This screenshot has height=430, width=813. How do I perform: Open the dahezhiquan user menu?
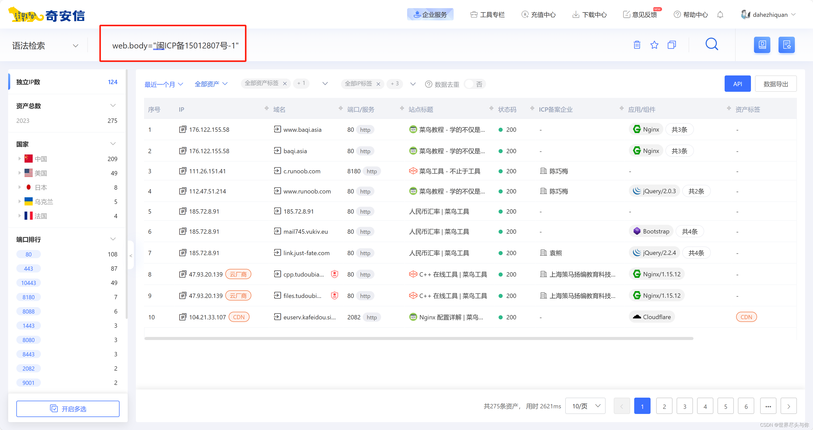pos(768,15)
